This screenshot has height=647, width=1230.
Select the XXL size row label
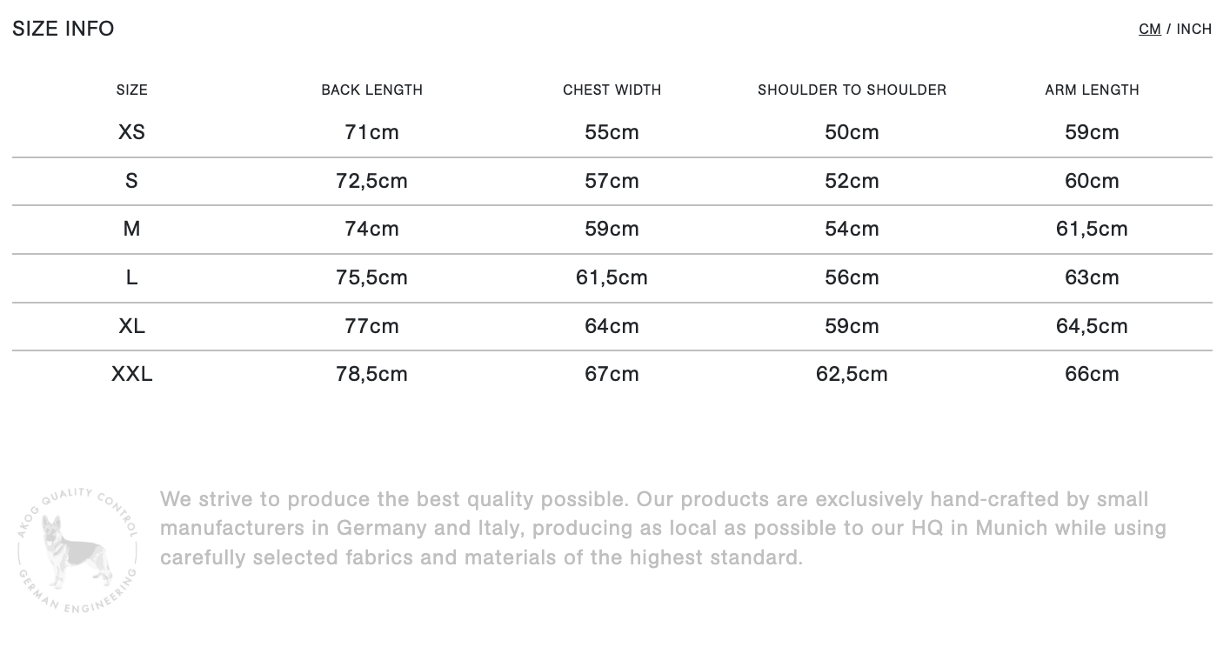[x=132, y=374]
